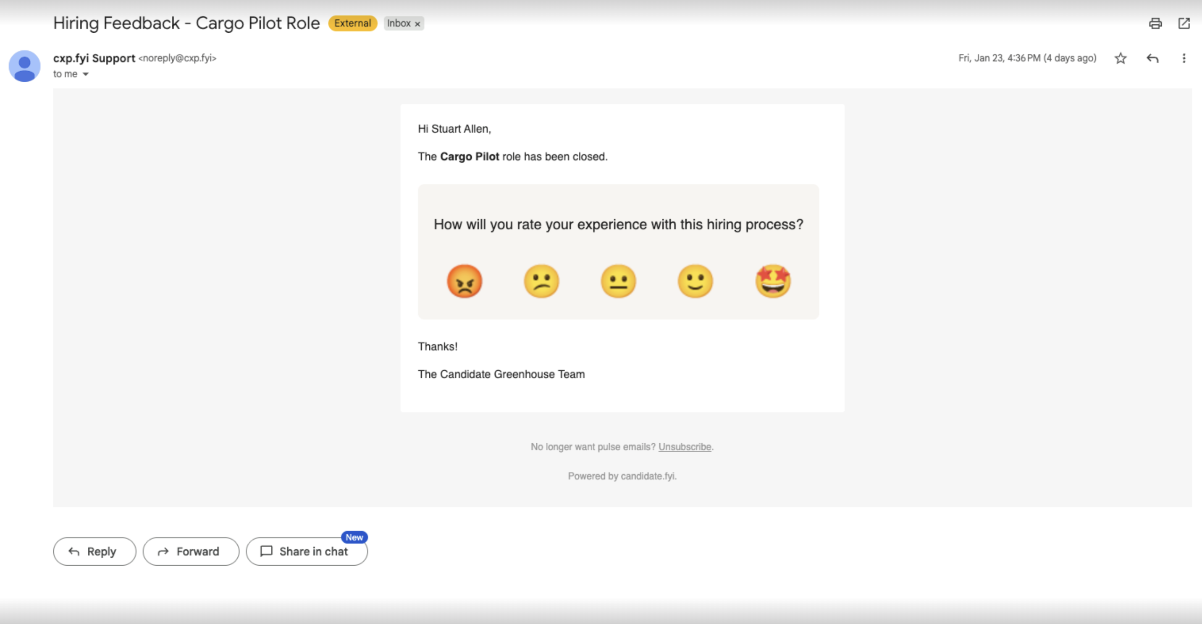Click 'The Candidate Greenhouse Team' signature
Viewport: 1202px width, 624px height.
click(x=501, y=374)
